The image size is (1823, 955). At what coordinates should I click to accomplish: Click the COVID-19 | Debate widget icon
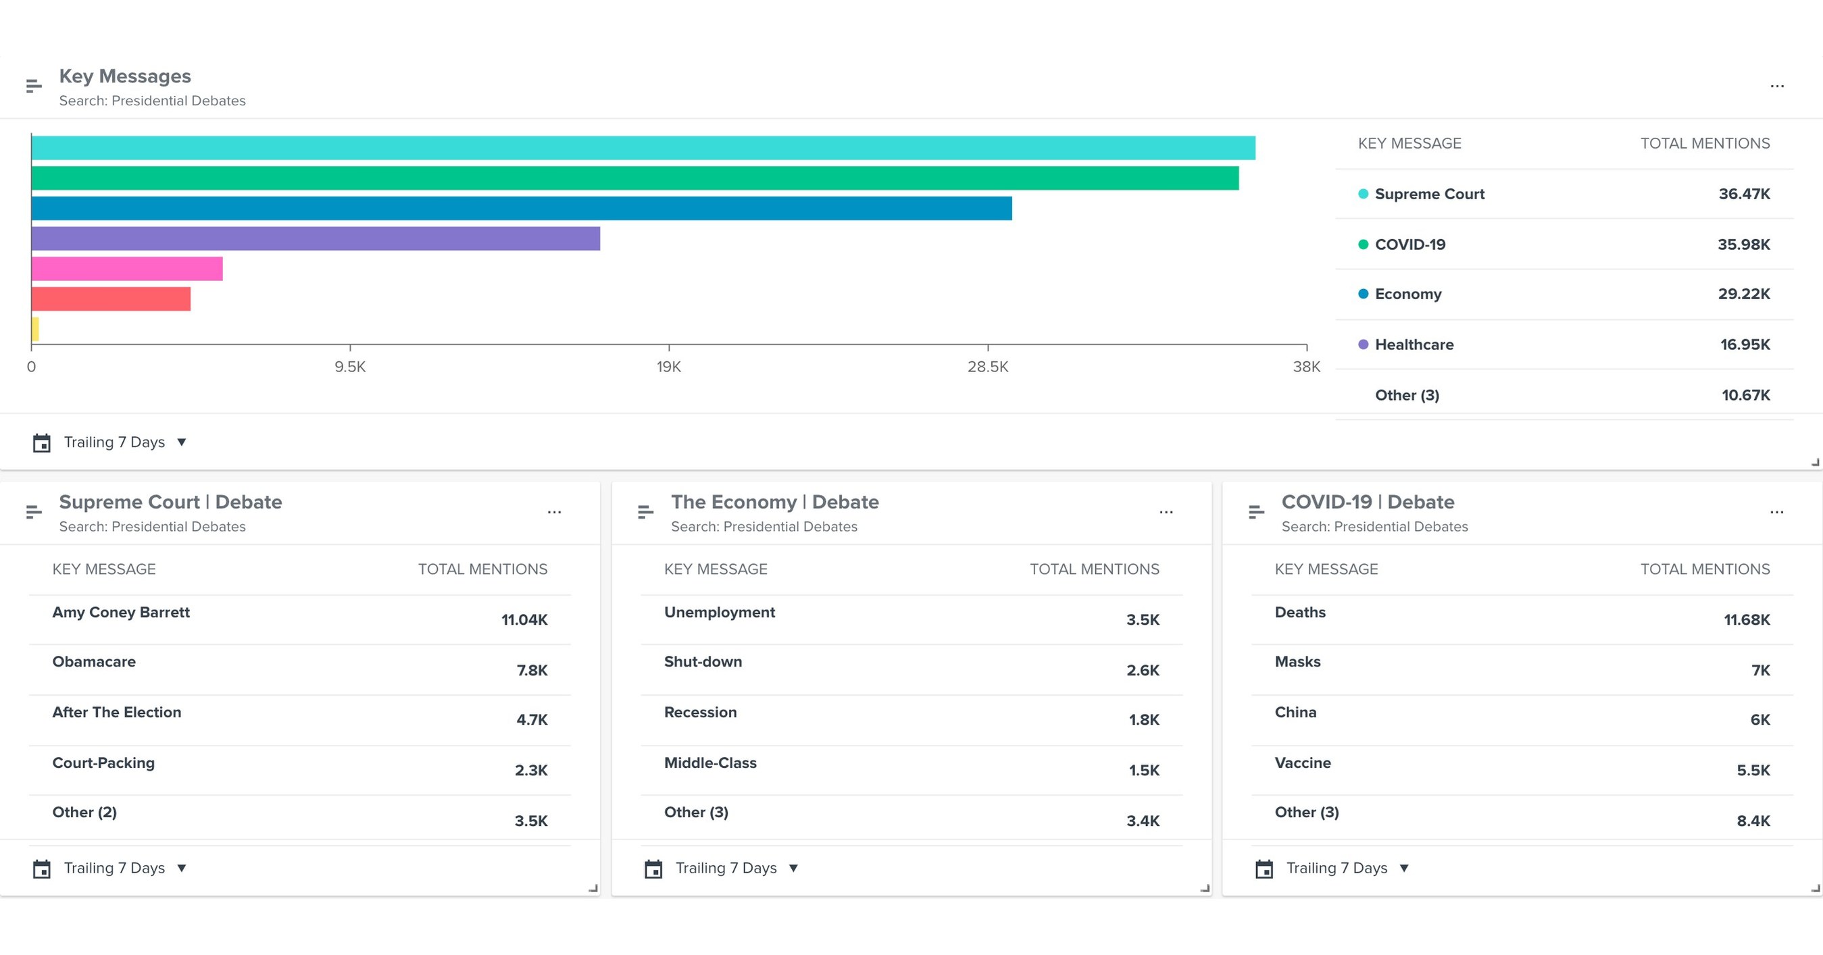pyautogui.click(x=1257, y=511)
